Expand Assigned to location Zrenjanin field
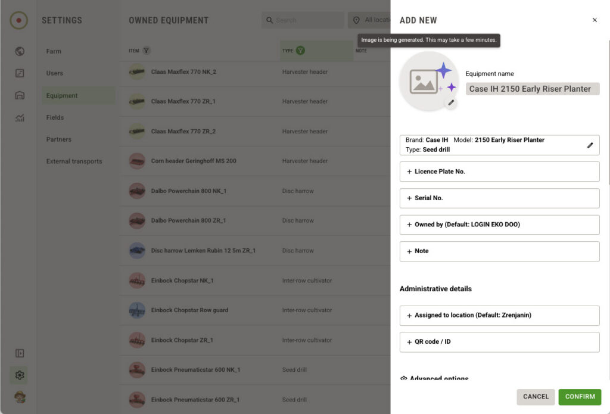Viewport: 610px width, 414px height. pyautogui.click(x=500, y=316)
